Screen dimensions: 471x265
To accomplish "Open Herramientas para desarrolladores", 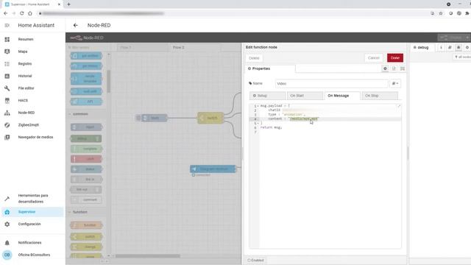I will 32,199.
